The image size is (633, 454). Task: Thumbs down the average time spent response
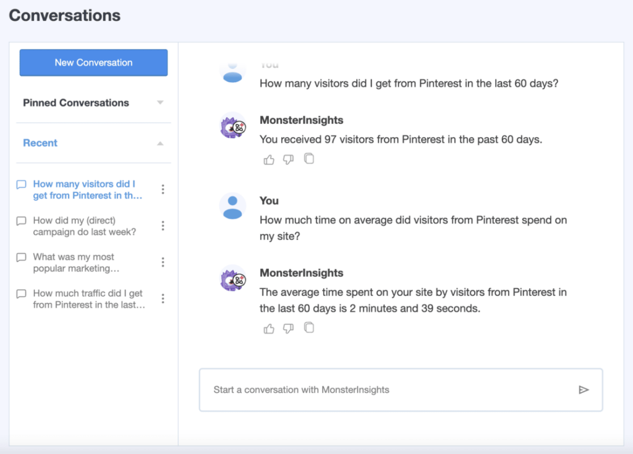pos(289,328)
